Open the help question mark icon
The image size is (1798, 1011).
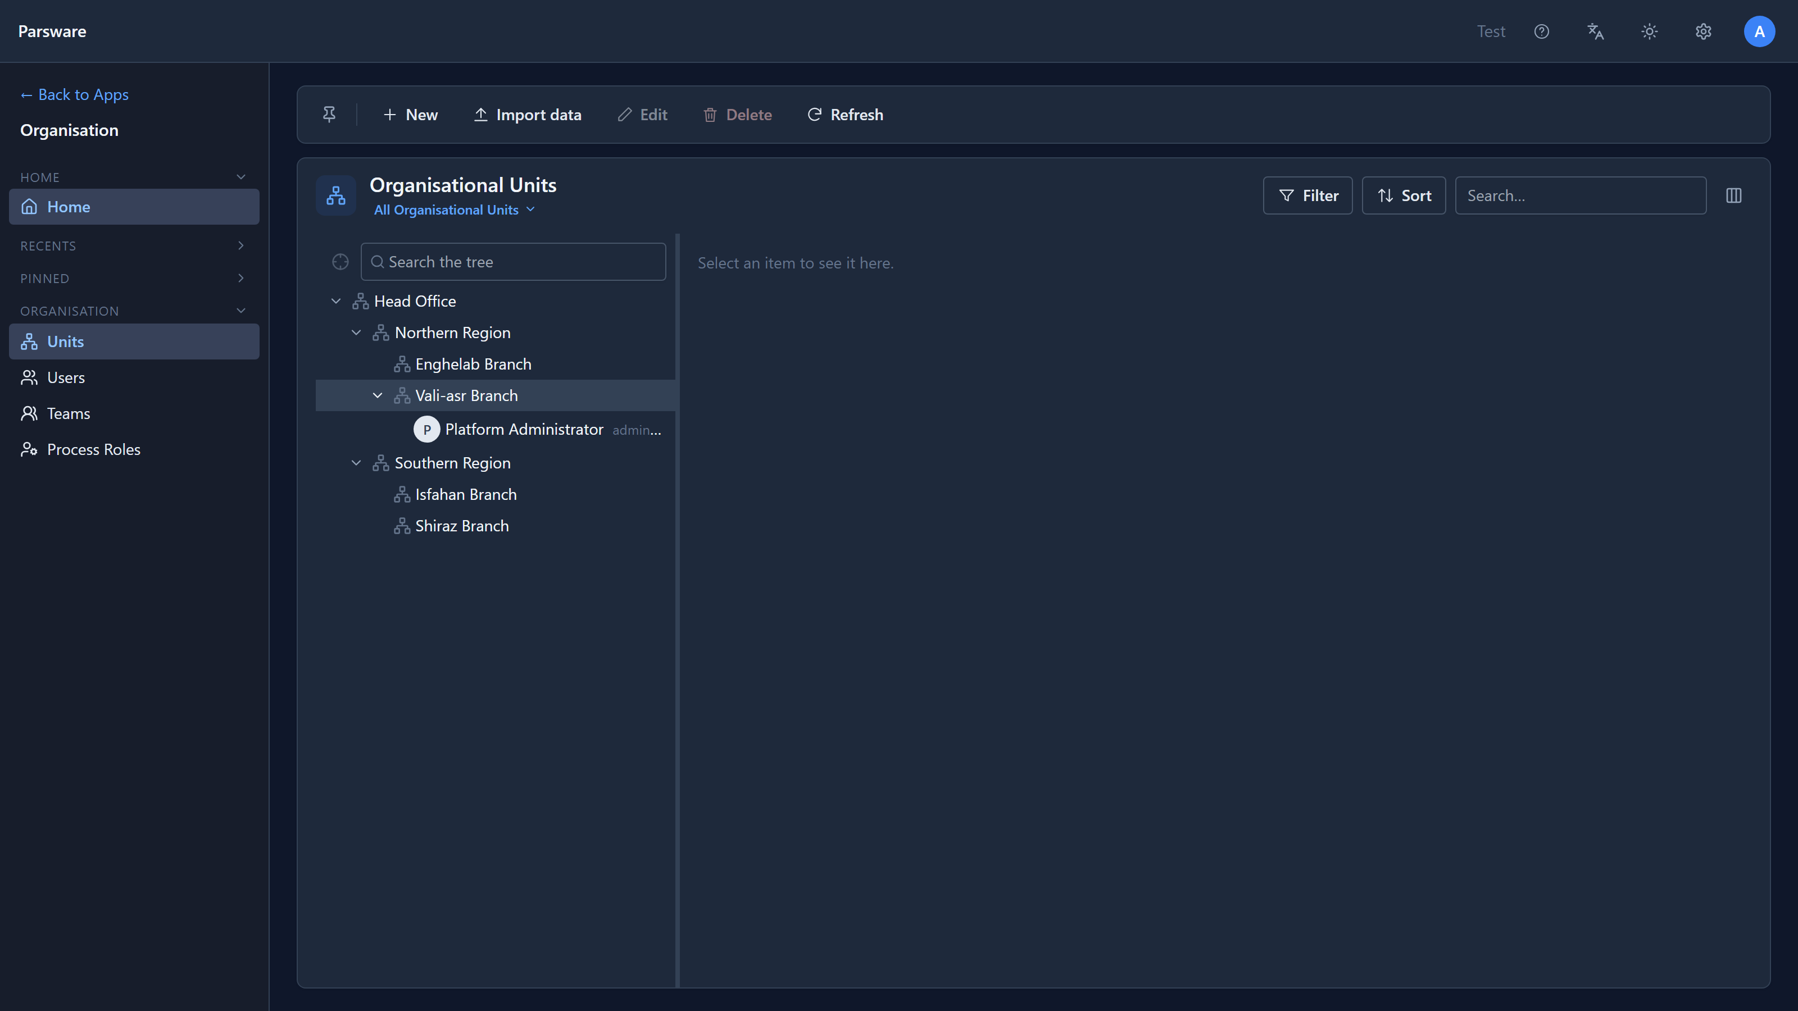point(1541,31)
